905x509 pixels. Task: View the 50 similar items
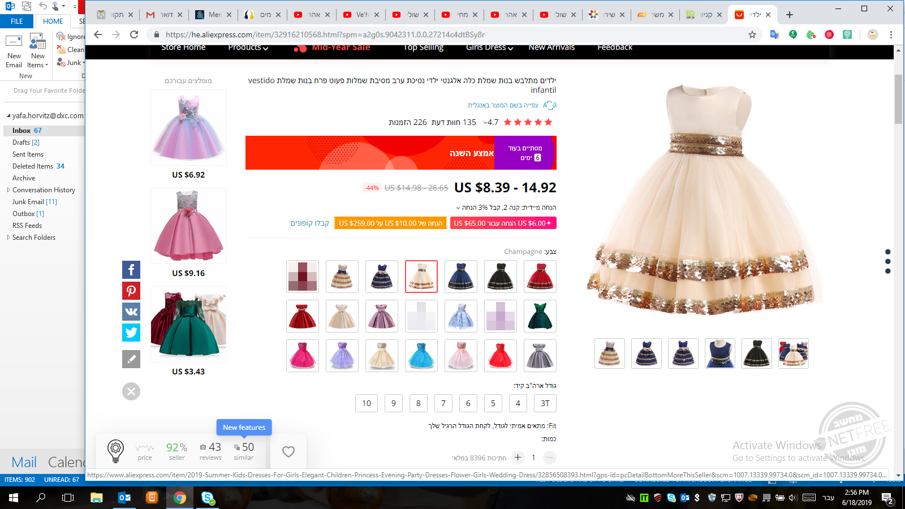(x=244, y=450)
